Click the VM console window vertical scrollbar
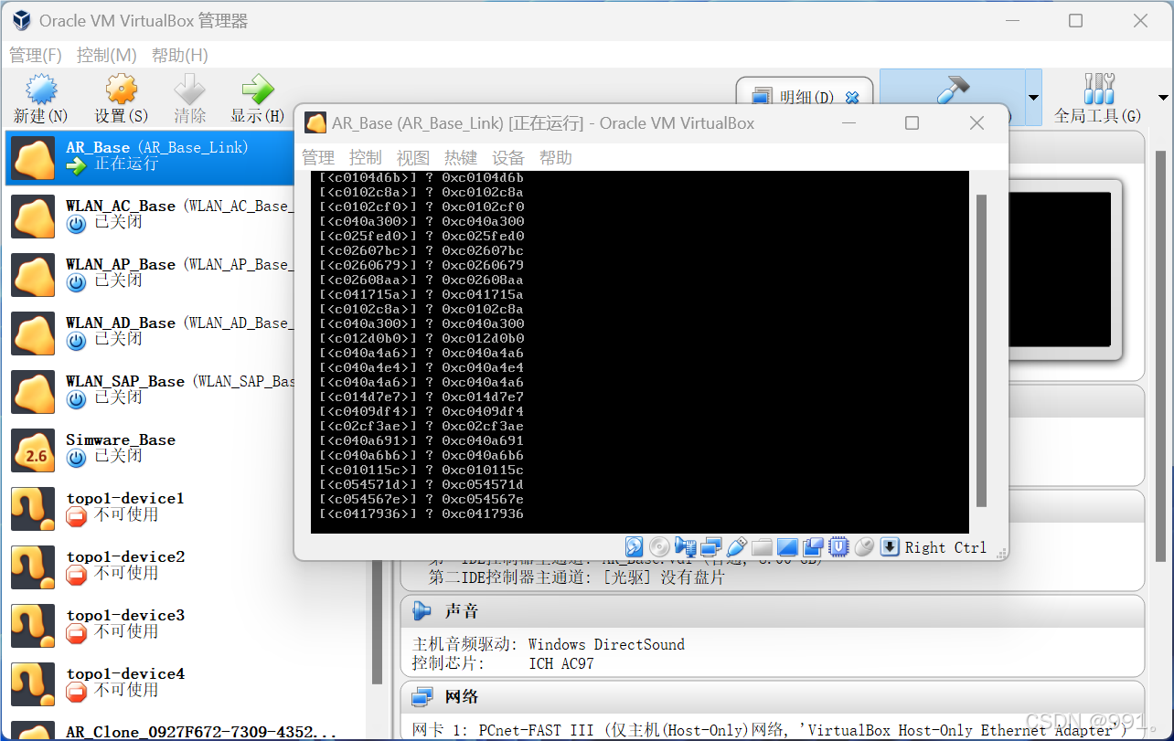Image resolution: width=1174 pixels, height=741 pixels. [x=981, y=350]
